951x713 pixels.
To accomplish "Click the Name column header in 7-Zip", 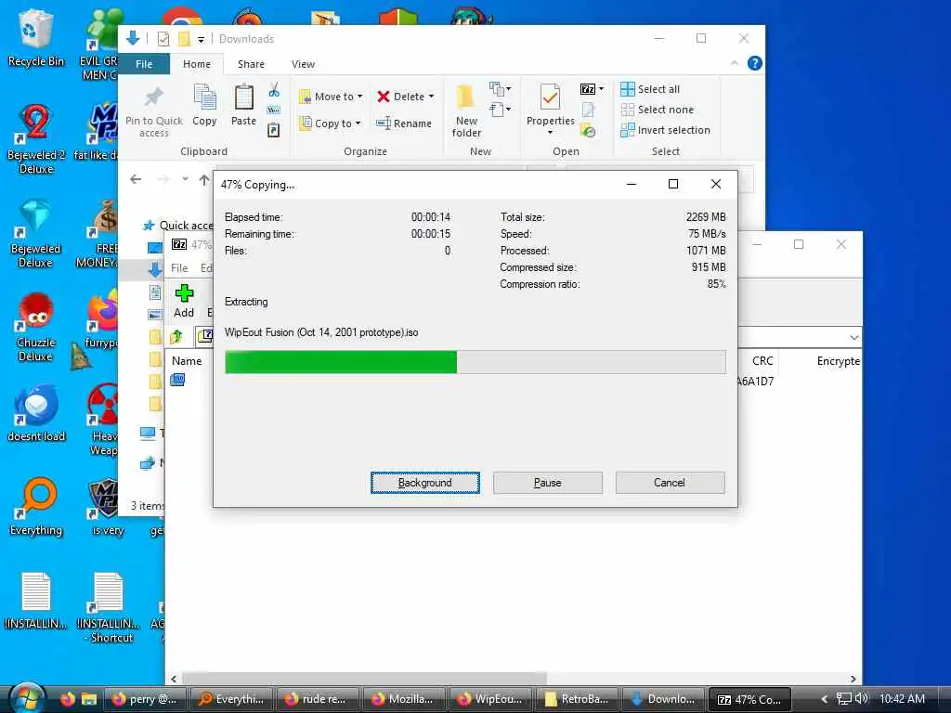I will coord(187,361).
